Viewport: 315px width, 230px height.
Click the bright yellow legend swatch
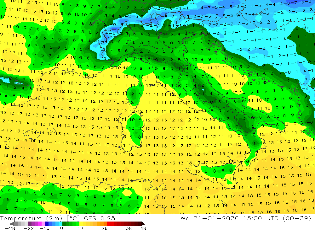[x=81, y=224]
